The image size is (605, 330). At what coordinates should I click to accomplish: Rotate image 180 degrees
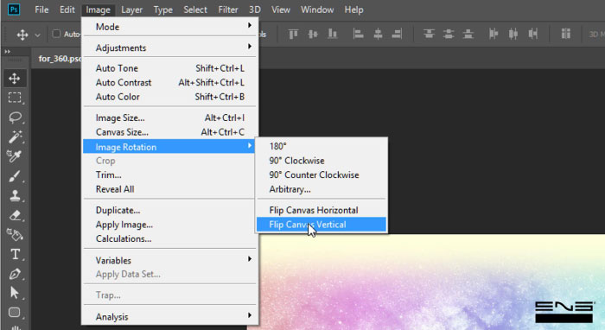click(322, 146)
